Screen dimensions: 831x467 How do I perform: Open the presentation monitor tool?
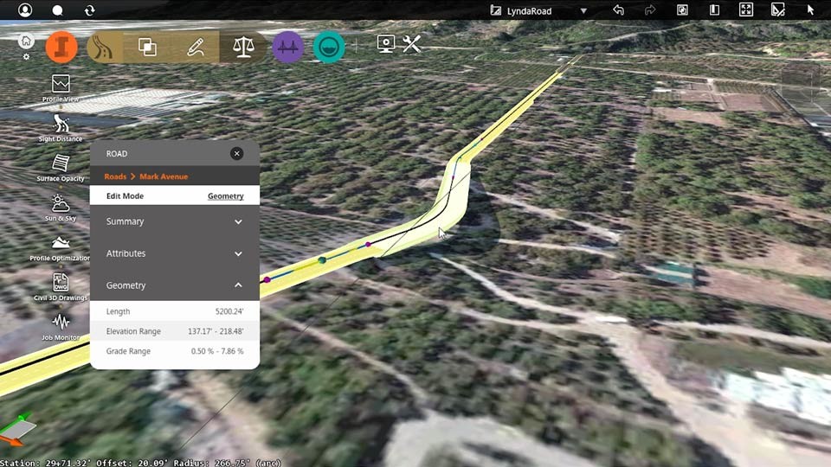[386, 44]
